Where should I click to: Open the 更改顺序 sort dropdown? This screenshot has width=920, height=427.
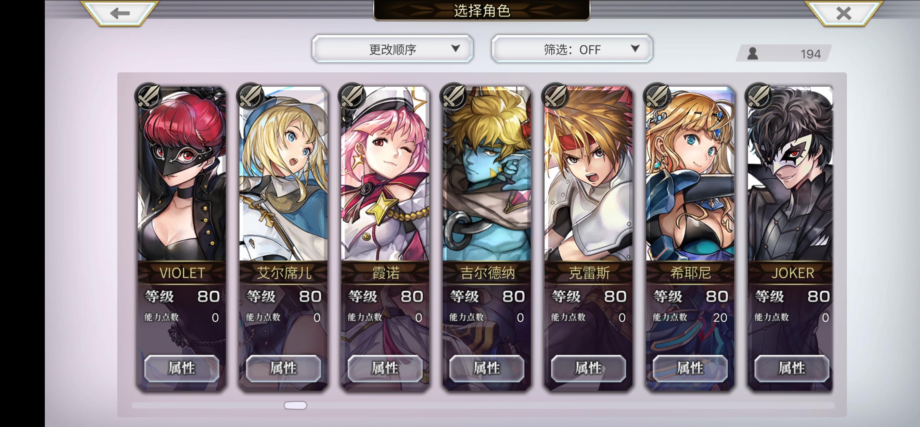point(392,49)
